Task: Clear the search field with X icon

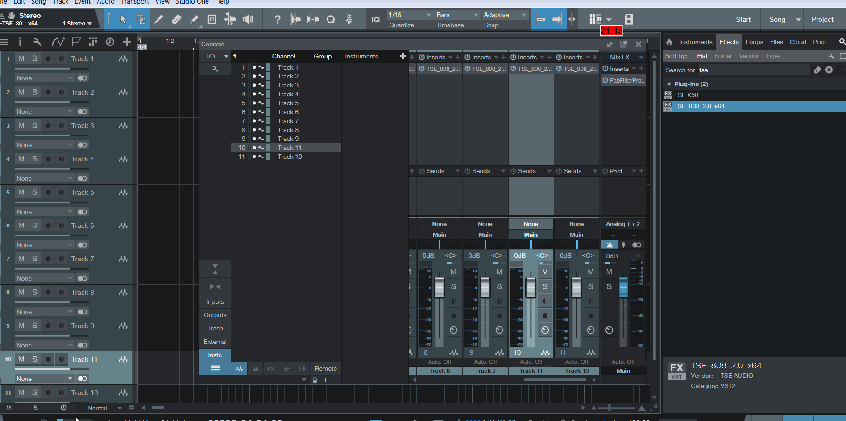Action: point(829,70)
